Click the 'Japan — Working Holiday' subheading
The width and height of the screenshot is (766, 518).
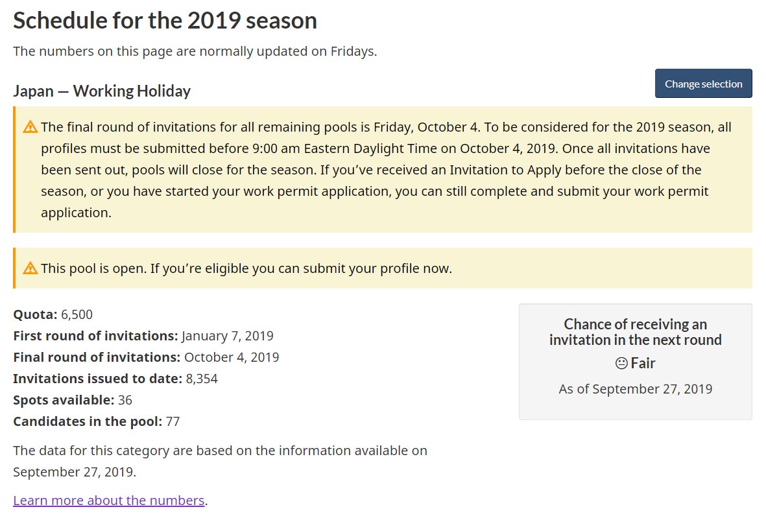click(102, 91)
